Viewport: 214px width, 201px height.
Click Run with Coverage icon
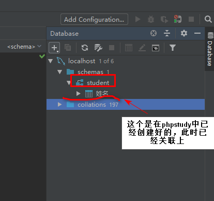coord(164,19)
